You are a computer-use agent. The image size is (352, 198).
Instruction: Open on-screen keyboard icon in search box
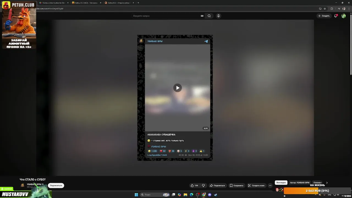[202, 16]
